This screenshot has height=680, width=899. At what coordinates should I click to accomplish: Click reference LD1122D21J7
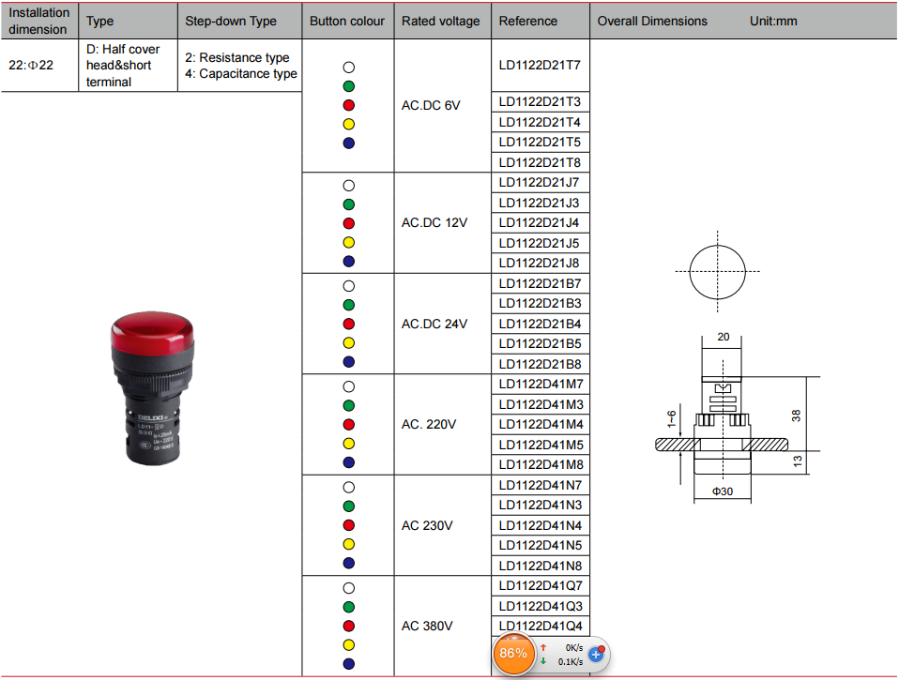pyautogui.click(x=539, y=183)
